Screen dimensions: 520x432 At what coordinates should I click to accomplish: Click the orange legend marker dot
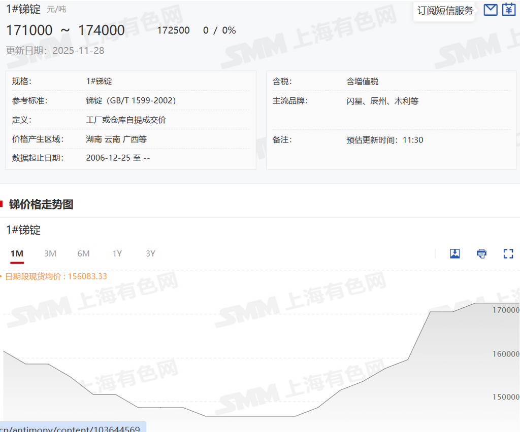click(x=2, y=277)
